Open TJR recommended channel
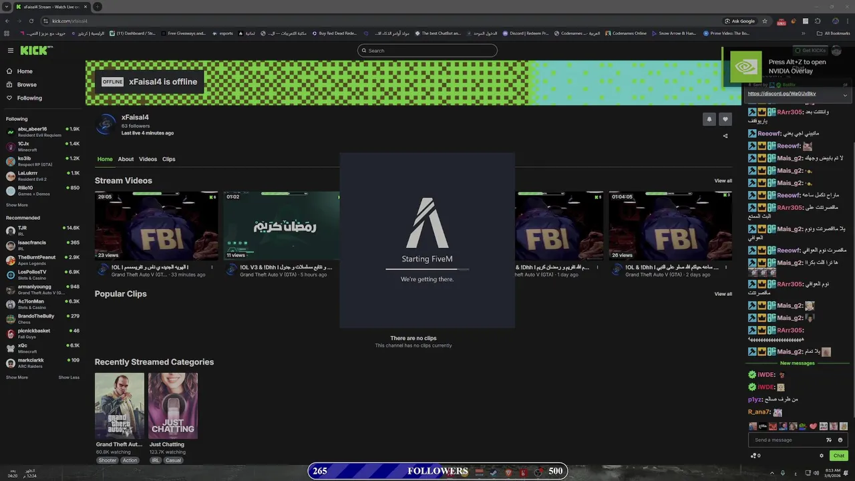This screenshot has height=481, width=855. (43, 230)
